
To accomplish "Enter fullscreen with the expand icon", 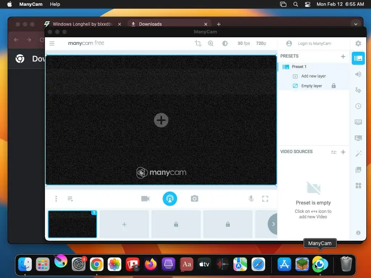I will pyautogui.click(x=265, y=199).
